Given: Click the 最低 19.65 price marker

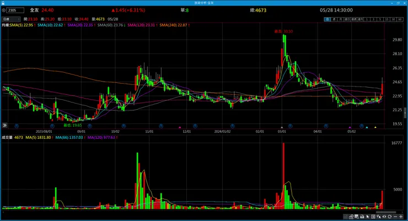Looking at the screenshot, I should coord(73,125).
